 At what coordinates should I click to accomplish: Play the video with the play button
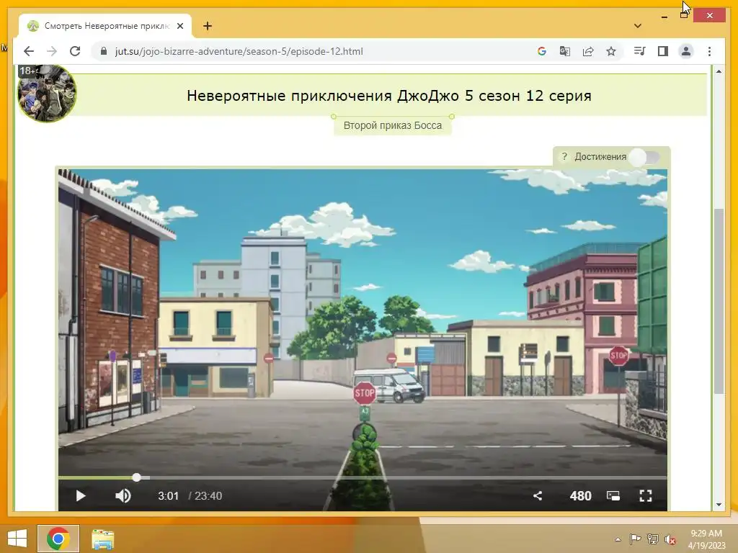pos(81,495)
